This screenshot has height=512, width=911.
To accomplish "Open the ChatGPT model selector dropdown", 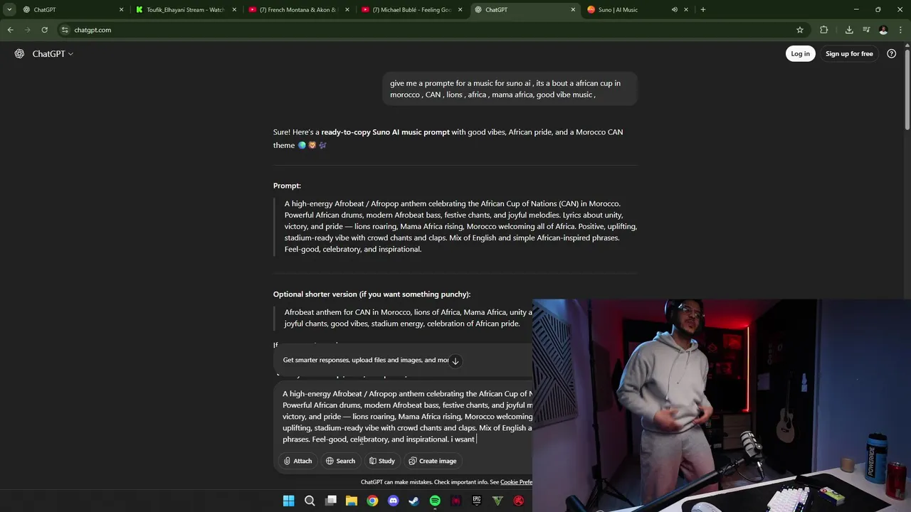I will click(x=53, y=53).
